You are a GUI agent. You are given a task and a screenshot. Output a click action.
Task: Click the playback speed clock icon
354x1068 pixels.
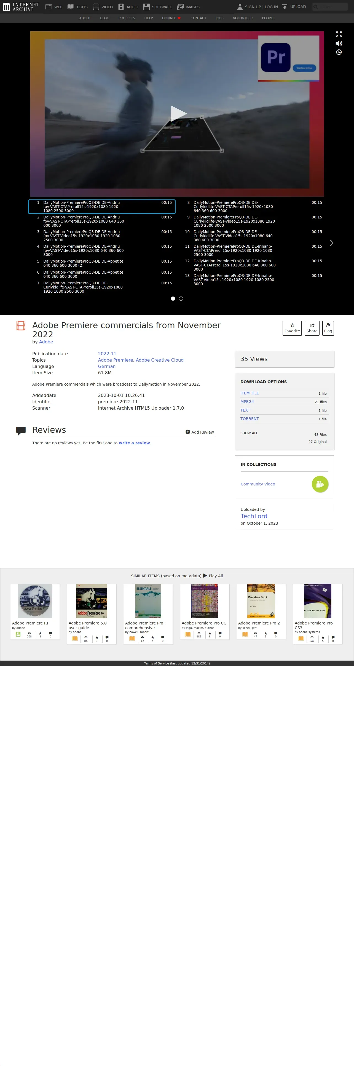tap(339, 52)
